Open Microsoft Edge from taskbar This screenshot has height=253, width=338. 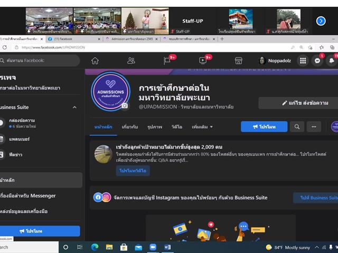[95, 247]
